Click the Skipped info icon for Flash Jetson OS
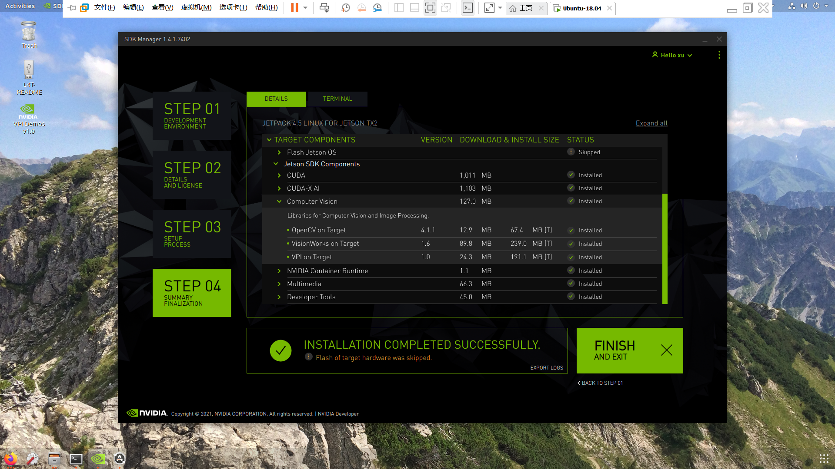This screenshot has height=469, width=835. (x=571, y=152)
